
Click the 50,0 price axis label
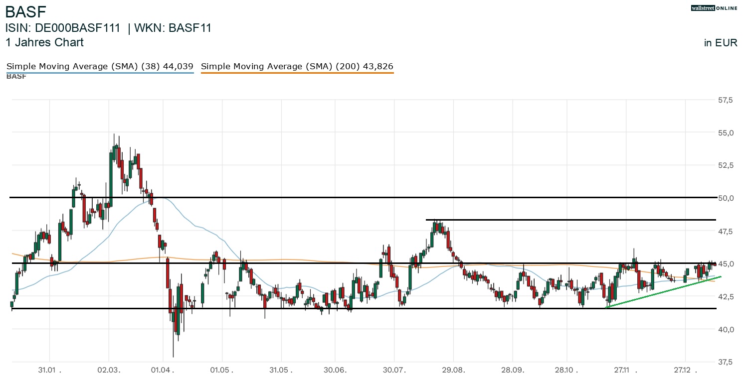pos(725,198)
